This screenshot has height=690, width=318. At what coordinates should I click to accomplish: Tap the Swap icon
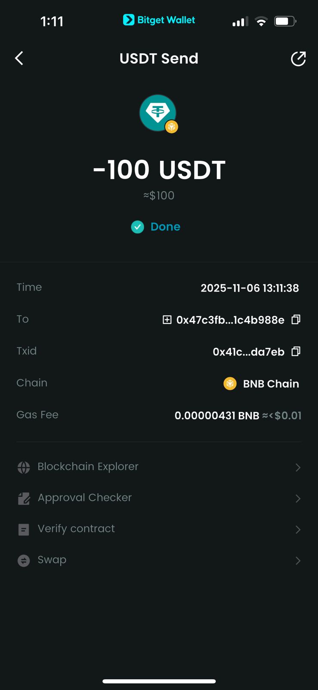[24, 560]
